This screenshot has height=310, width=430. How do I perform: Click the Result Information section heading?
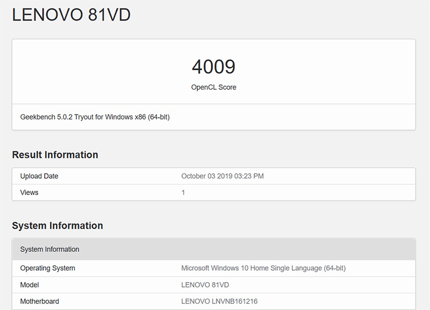pos(55,155)
